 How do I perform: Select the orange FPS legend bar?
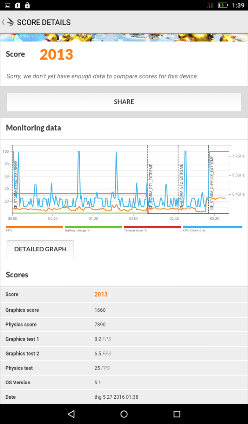coord(34,227)
